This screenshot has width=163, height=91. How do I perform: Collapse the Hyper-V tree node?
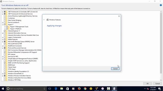click(x=3, y=25)
